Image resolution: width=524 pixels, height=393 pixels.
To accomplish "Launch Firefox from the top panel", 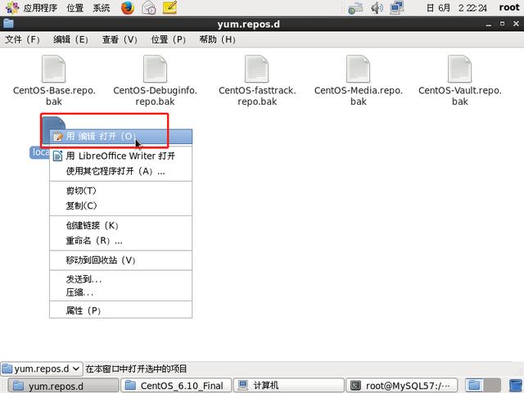I will pyautogui.click(x=128, y=7).
